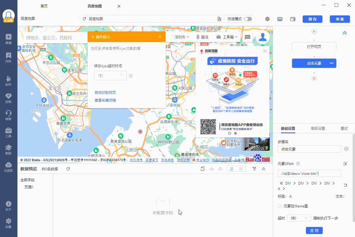The width and height of the screenshot is (355, 237).
Task: Close the 百度地图 tab
Action: coord(119,6)
